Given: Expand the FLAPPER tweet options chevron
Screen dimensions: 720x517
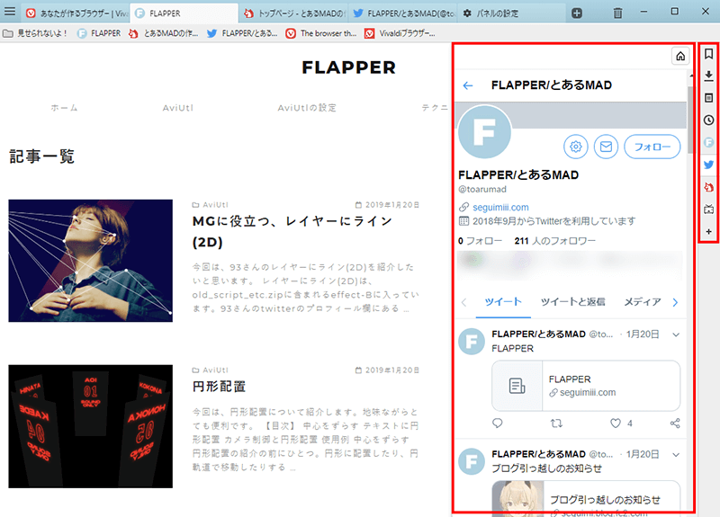Looking at the screenshot, I should coord(676,334).
